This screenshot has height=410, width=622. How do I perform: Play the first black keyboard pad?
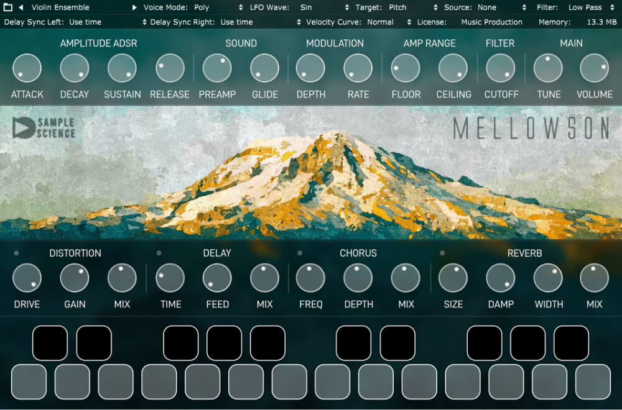[50, 343]
